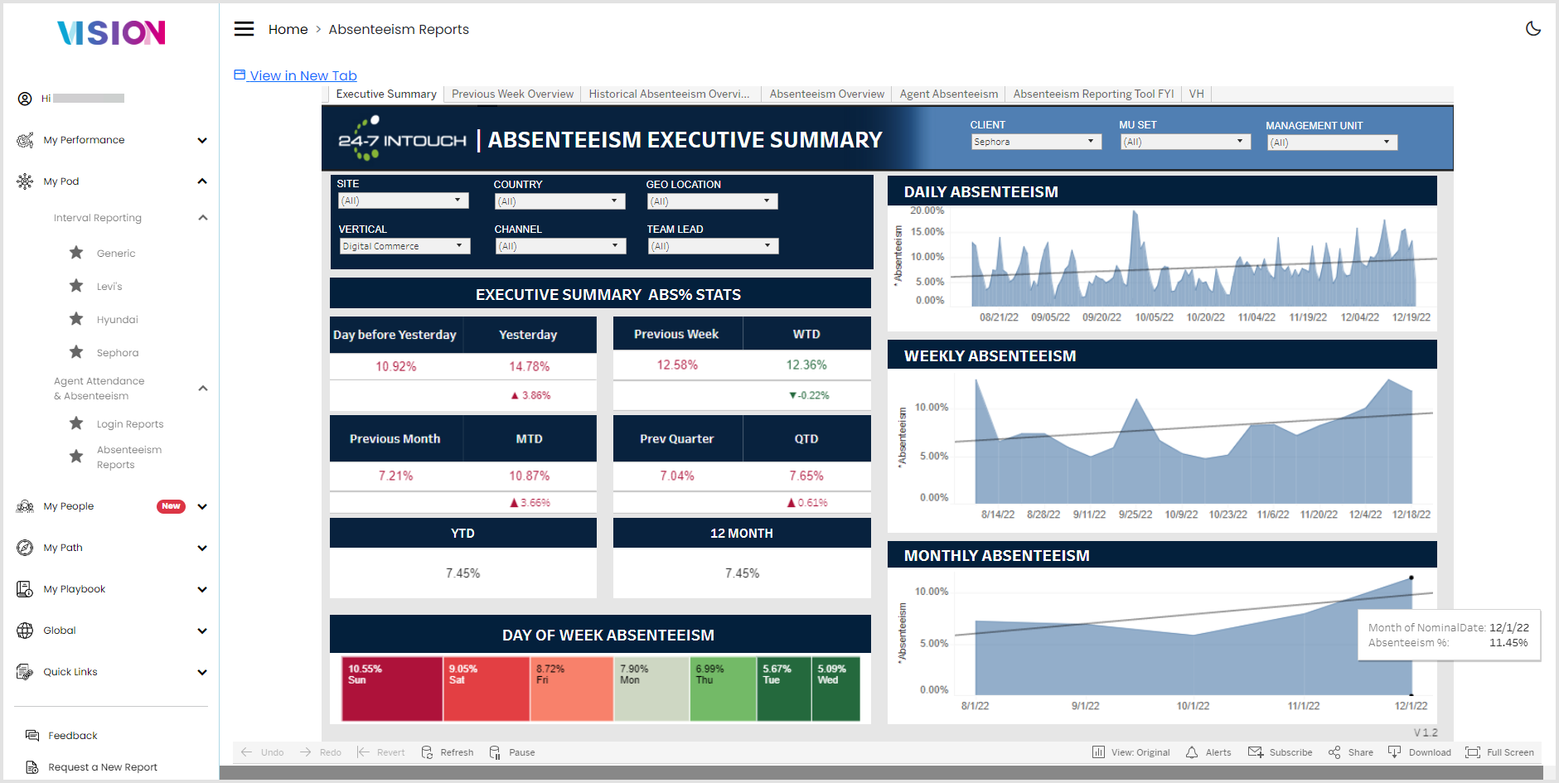Click the Redo toolbar button
1559x783 pixels.
pyautogui.click(x=321, y=752)
